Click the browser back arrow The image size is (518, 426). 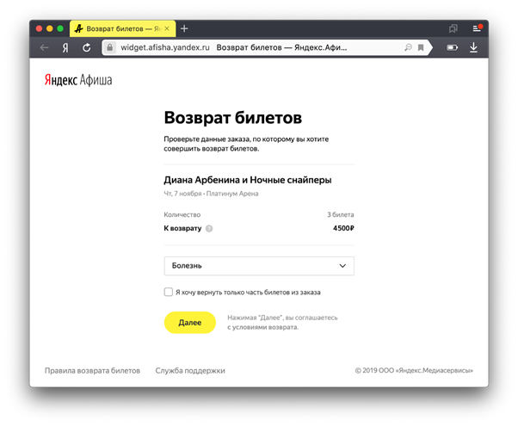click(x=44, y=47)
